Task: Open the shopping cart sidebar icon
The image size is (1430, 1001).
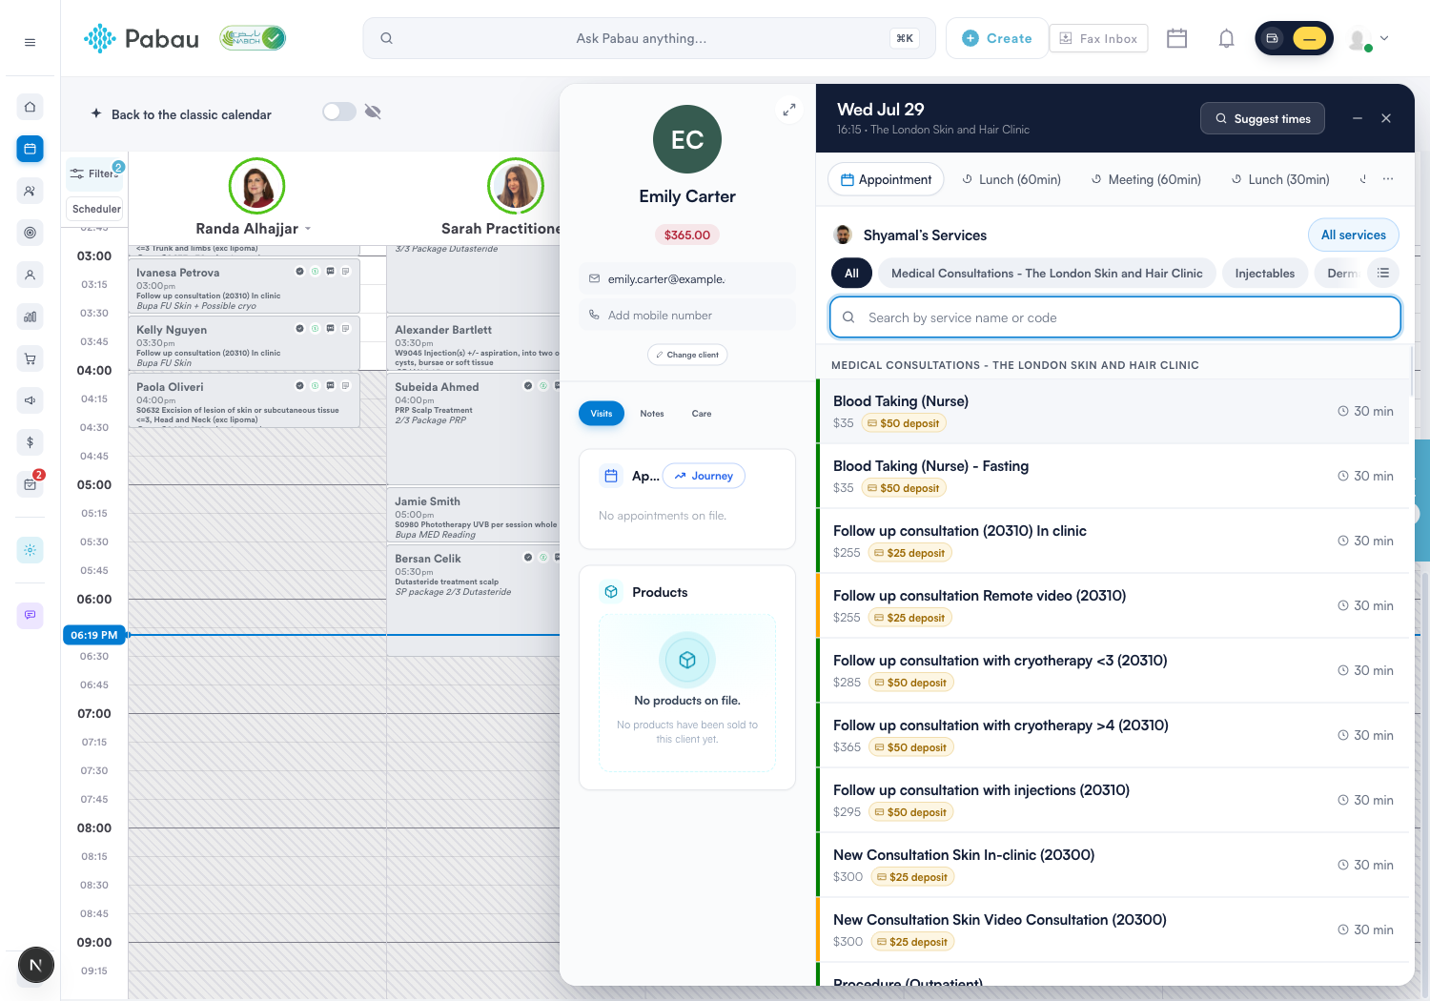Action: pos(30,358)
